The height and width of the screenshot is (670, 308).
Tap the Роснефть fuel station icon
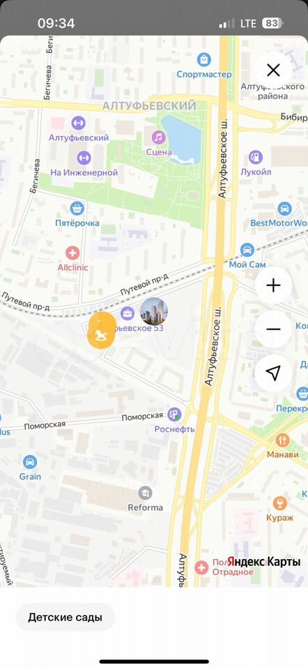coord(174,414)
